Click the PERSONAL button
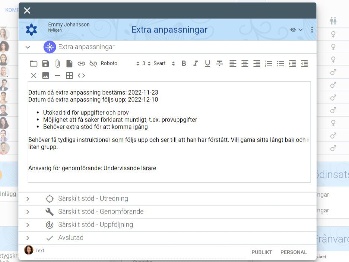The image size is (349, 262). coord(294,252)
